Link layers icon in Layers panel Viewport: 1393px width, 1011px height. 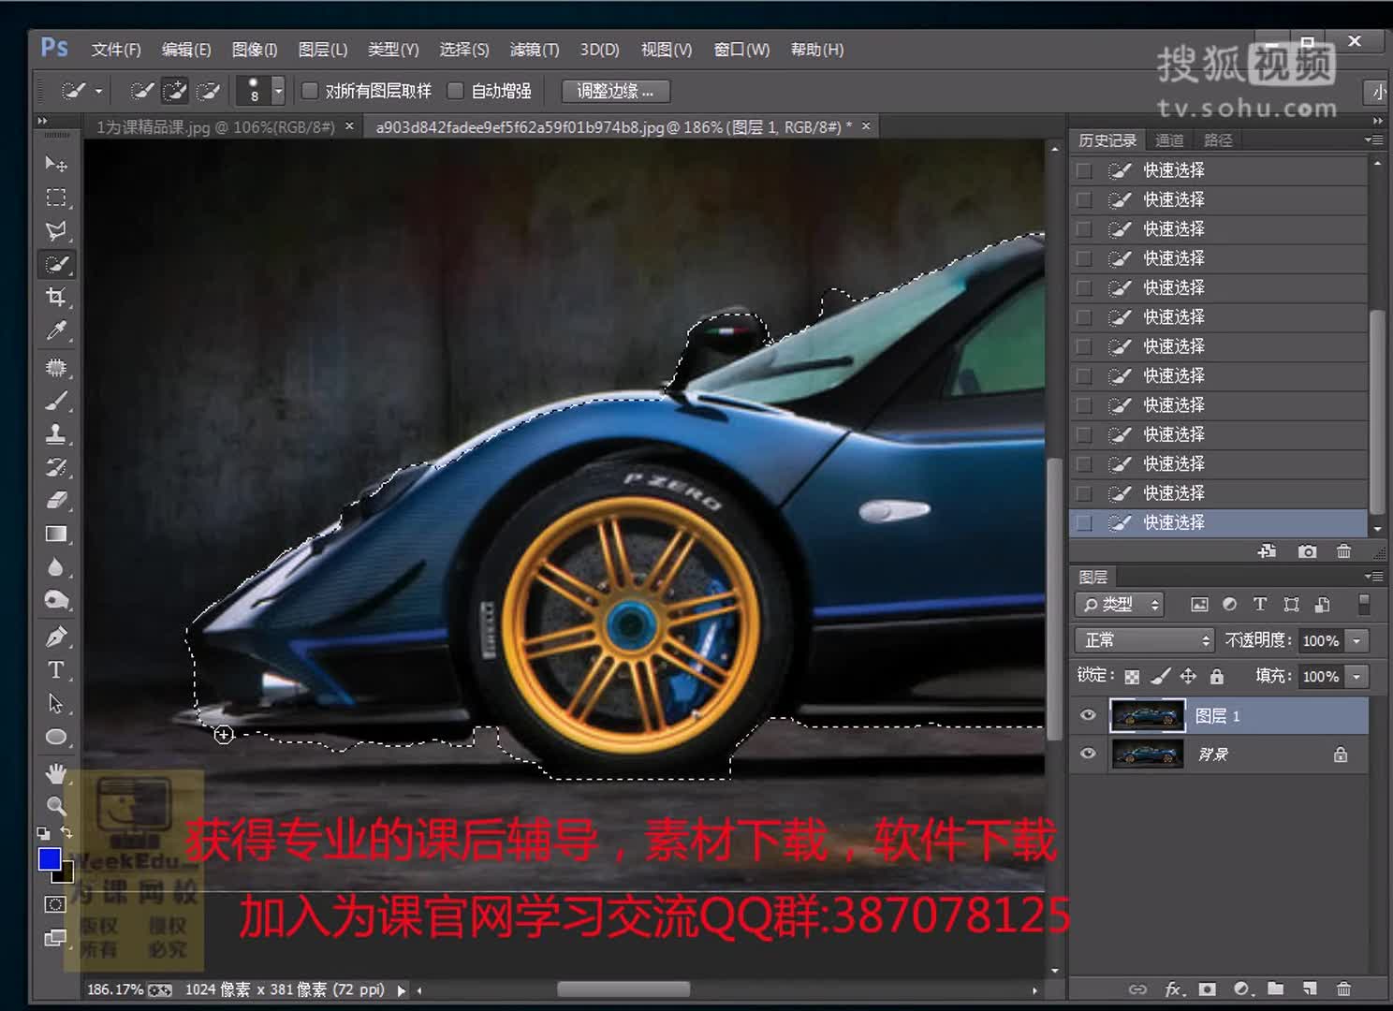1137,989
